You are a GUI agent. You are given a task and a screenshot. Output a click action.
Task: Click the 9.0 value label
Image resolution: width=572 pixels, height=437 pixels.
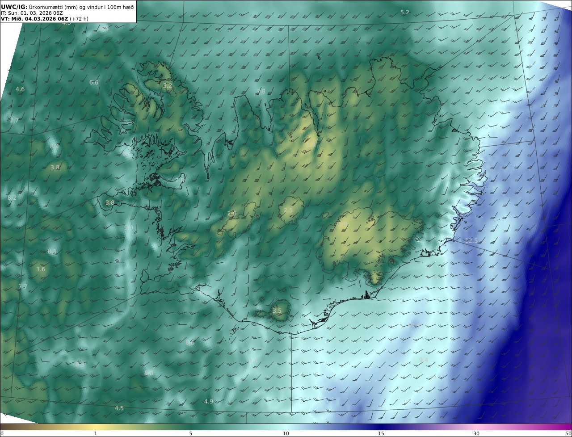click(x=129, y=228)
